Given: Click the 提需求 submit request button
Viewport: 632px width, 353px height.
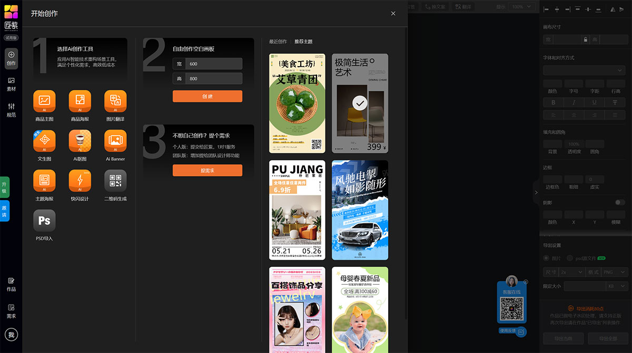Looking at the screenshot, I should click(x=207, y=170).
